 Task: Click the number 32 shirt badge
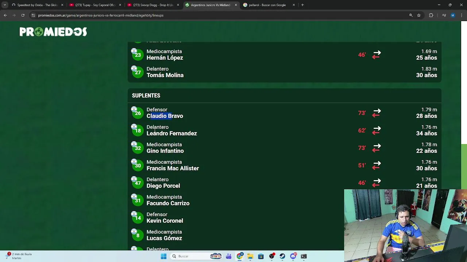pyautogui.click(x=138, y=148)
